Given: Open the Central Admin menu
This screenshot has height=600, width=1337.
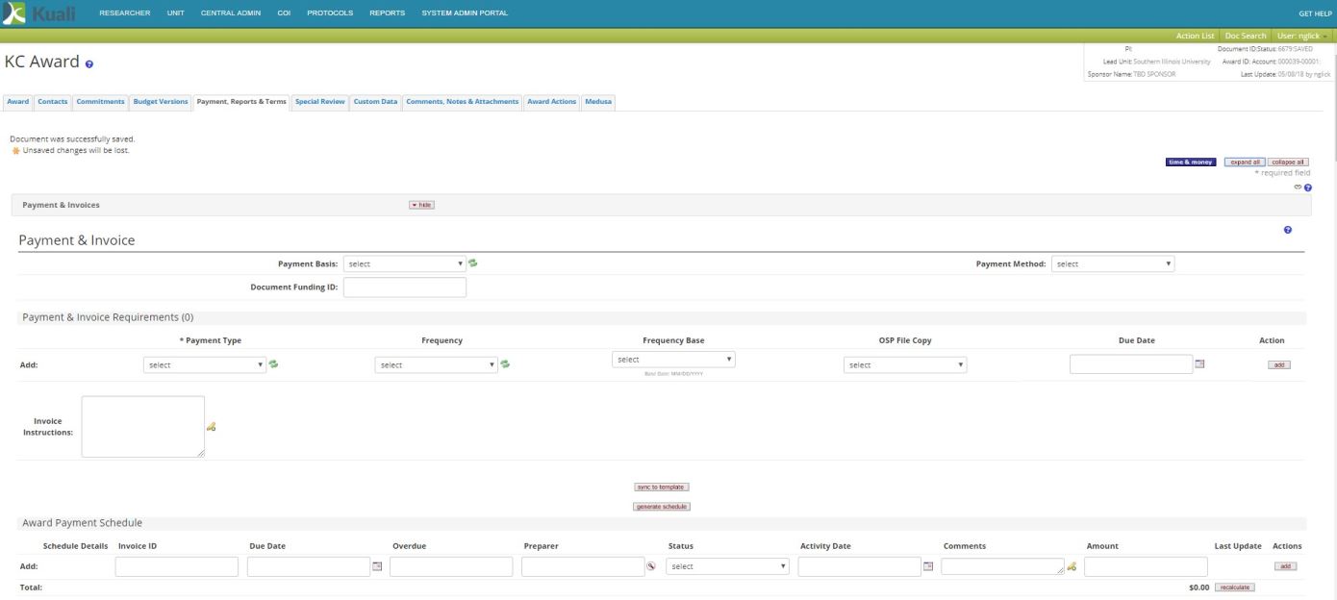Looking at the screenshot, I should click(x=231, y=12).
